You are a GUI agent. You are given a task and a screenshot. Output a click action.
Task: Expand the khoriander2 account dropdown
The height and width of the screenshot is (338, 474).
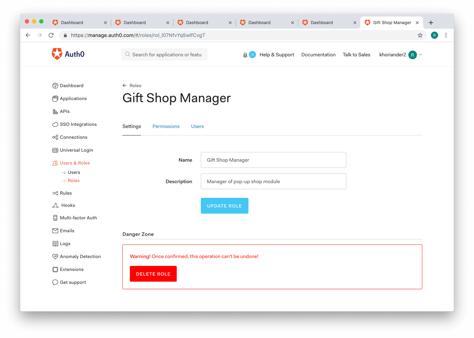(x=421, y=55)
